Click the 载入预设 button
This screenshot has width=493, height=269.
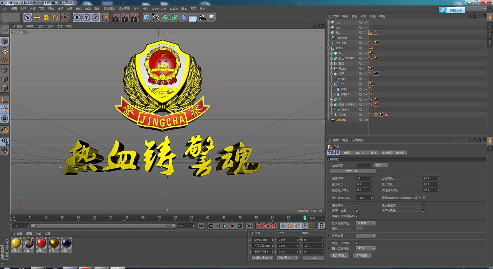(x=340, y=256)
